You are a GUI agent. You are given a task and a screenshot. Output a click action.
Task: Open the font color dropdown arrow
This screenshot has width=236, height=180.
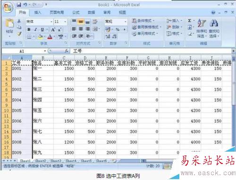point(54,37)
